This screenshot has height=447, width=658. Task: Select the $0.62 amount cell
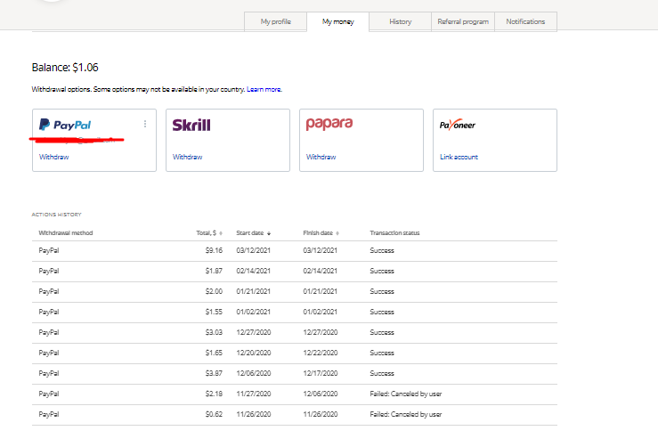(x=214, y=415)
